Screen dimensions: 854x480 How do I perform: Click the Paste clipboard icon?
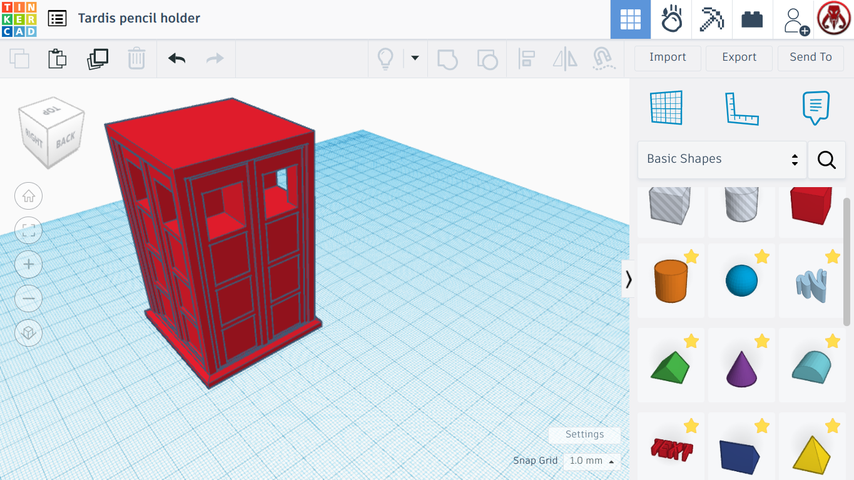point(58,58)
